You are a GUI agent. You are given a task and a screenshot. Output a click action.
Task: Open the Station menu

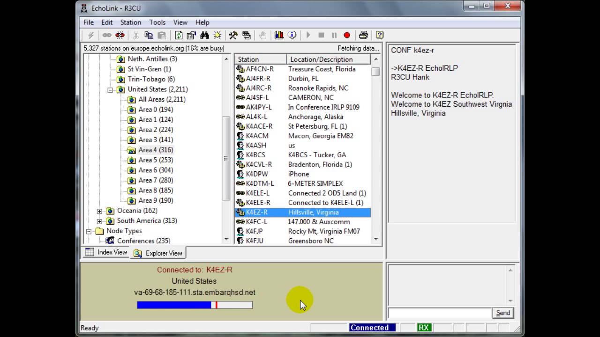click(131, 22)
